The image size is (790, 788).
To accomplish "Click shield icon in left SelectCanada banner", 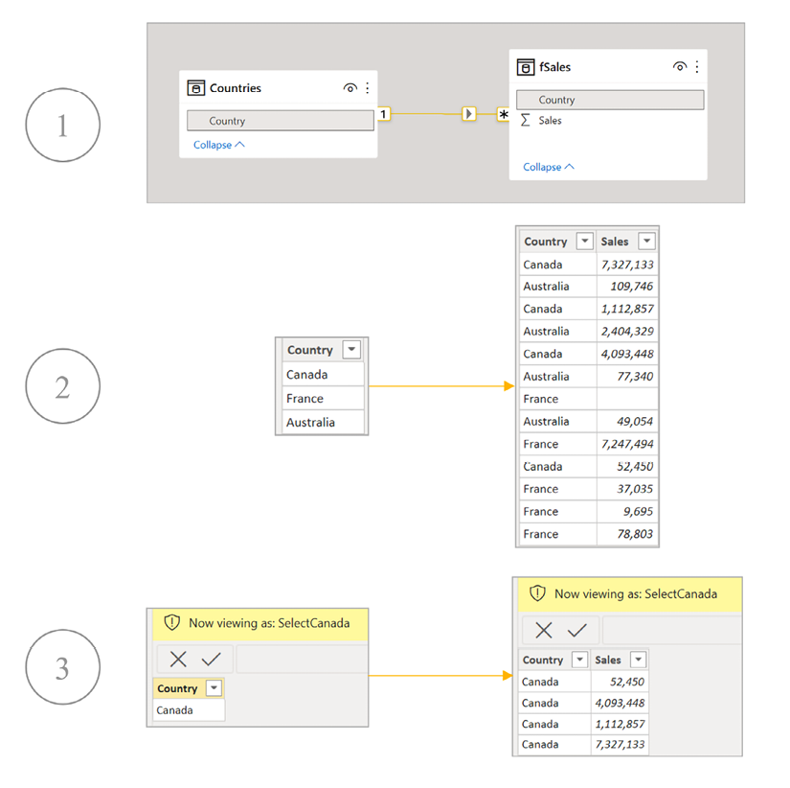I will click(x=171, y=622).
